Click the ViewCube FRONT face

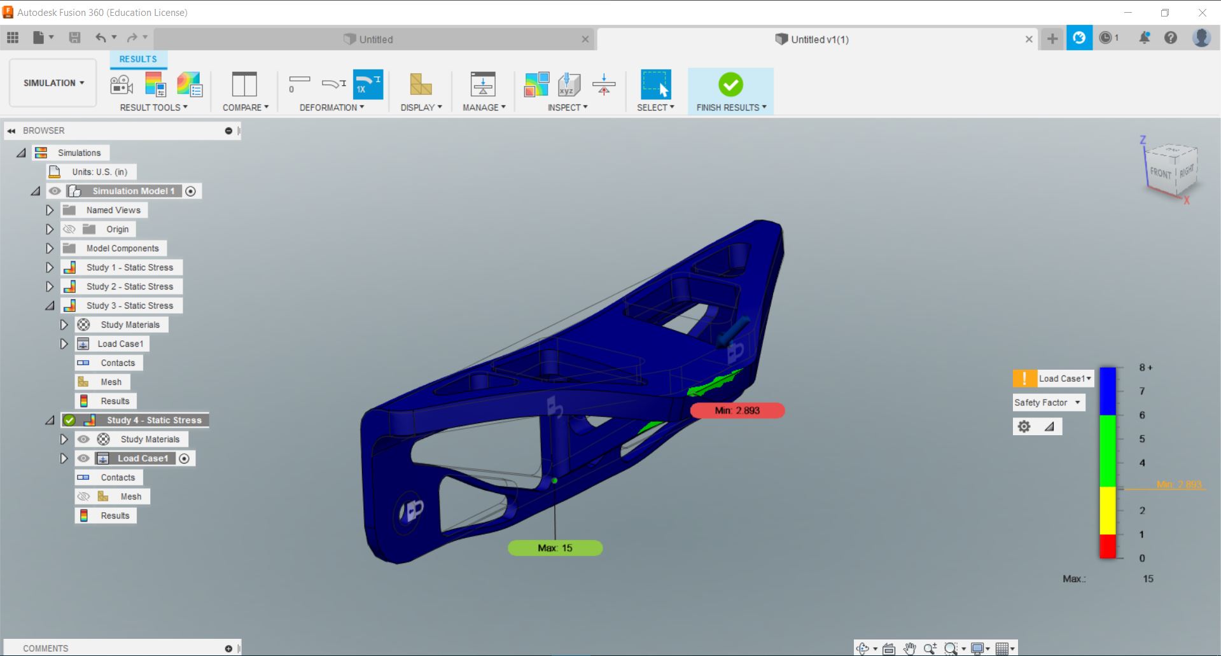point(1161,172)
